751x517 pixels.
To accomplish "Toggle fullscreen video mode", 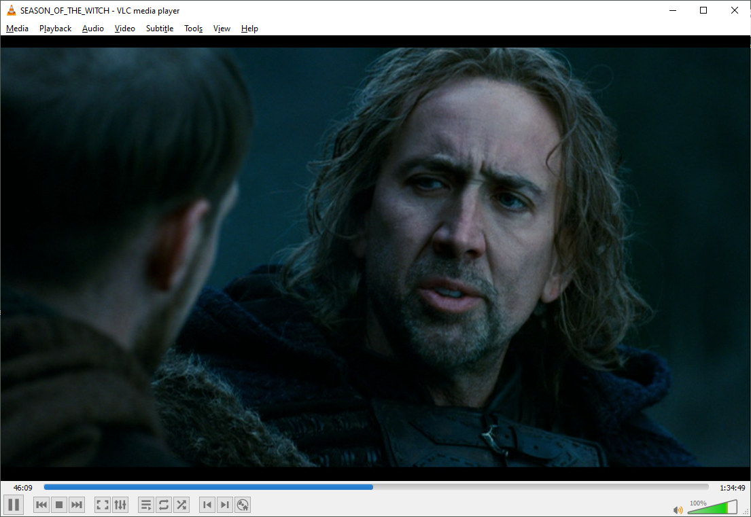I will pyautogui.click(x=103, y=505).
